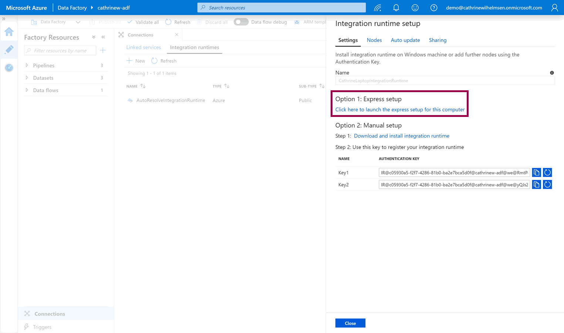The width and height of the screenshot is (564, 333).
Task: Toggle Data flow debug switch
Action: [241, 22]
